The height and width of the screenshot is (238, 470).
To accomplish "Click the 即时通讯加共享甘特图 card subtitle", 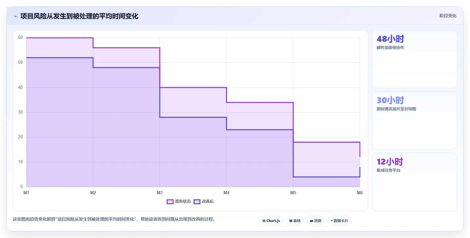I will (396, 109).
